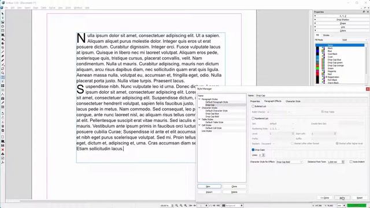Open Character Style for Effect dropdown
Screen dimensions: 370x208
pyautogui.click(x=290, y=162)
